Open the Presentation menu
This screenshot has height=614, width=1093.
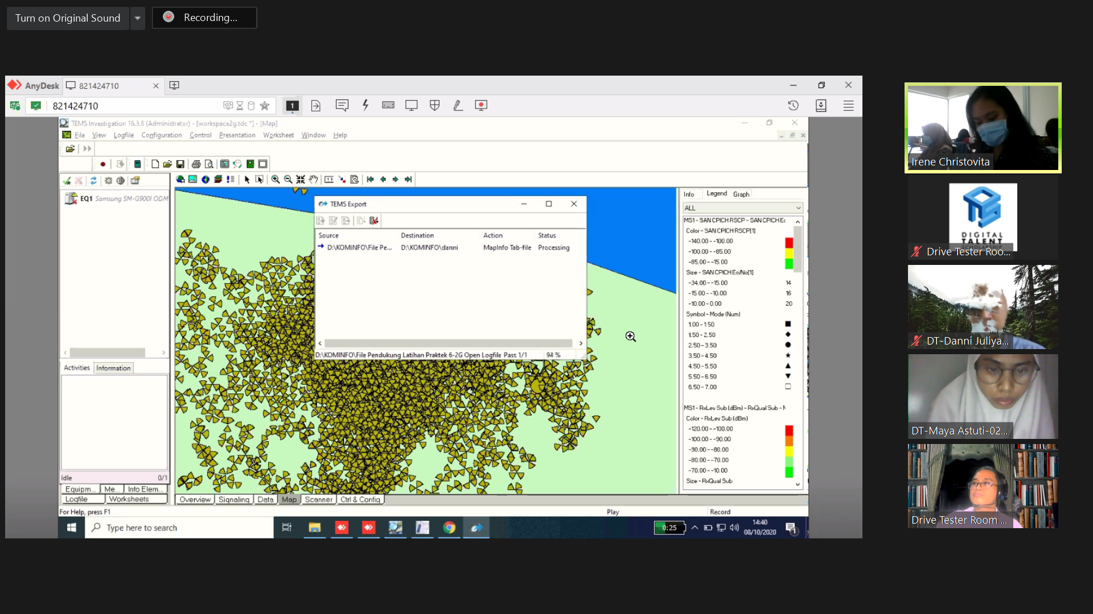[x=237, y=135]
